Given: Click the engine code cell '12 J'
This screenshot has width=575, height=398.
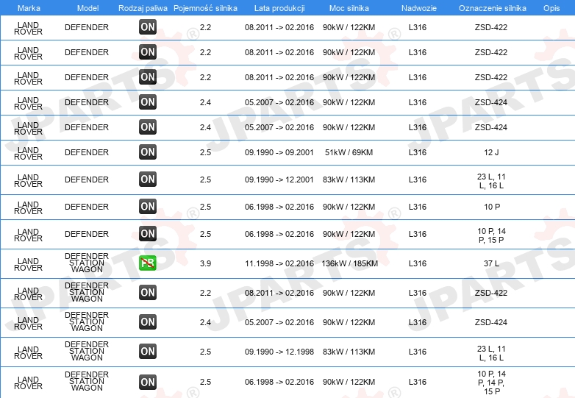Looking at the screenshot, I should click(x=491, y=152).
